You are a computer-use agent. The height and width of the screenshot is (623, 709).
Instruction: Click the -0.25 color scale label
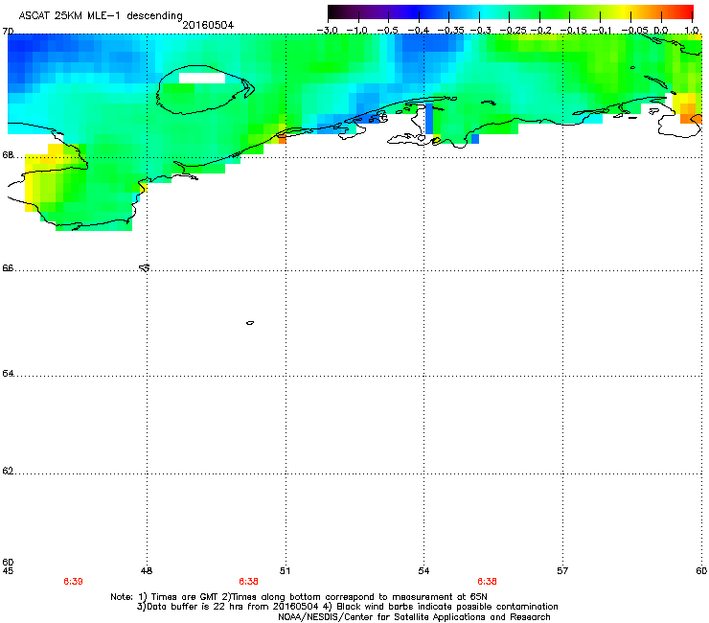click(x=513, y=31)
